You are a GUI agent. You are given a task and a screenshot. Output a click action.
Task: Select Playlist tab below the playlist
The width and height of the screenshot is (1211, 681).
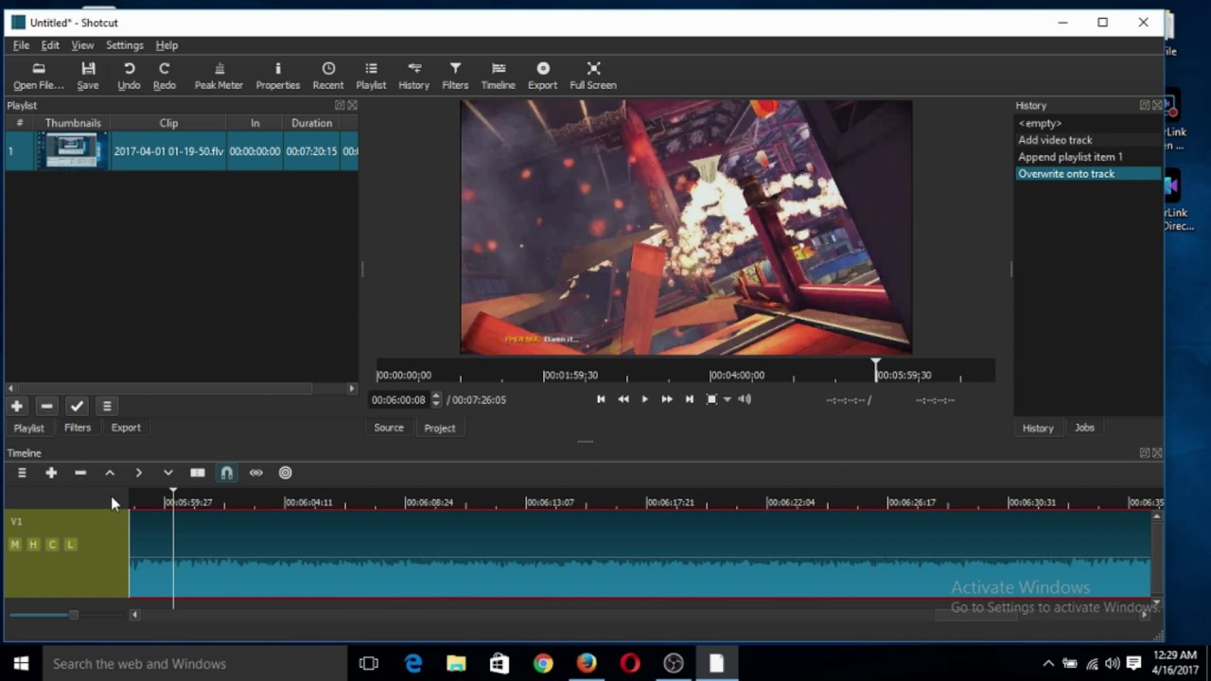28,428
